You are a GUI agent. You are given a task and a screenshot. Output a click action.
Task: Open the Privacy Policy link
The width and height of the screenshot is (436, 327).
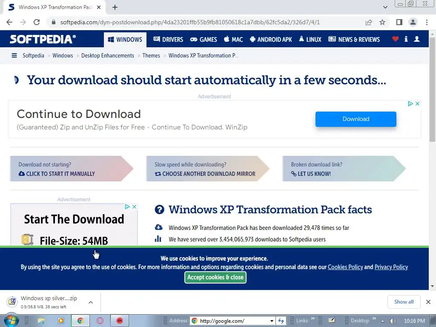tap(391, 267)
